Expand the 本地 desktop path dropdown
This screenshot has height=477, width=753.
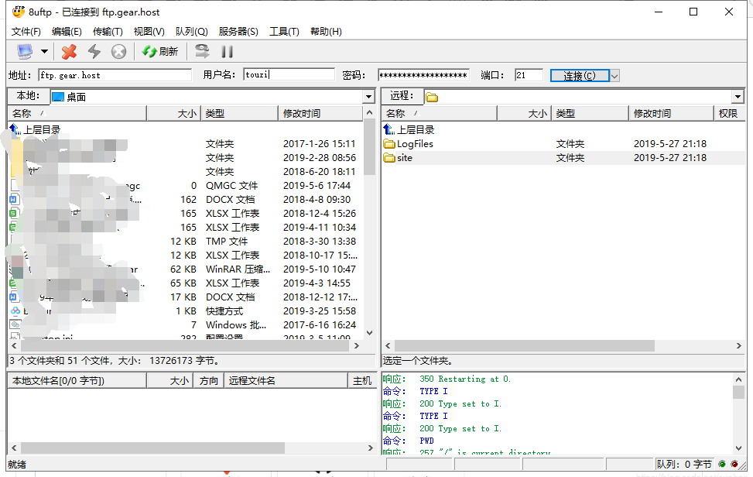click(x=368, y=96)
